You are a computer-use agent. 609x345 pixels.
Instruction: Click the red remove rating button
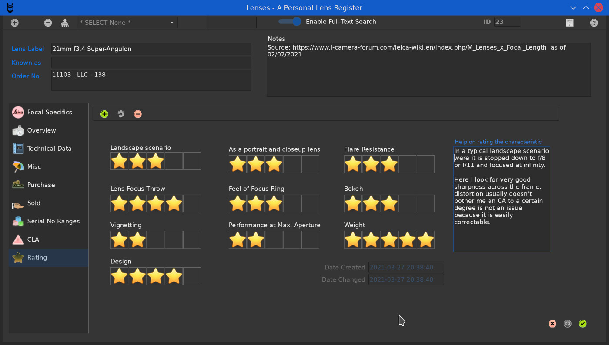click(x=138, y=114)
